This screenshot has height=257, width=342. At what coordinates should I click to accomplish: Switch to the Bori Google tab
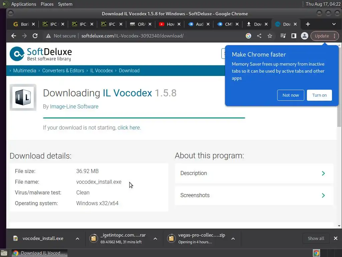point(22,24)
